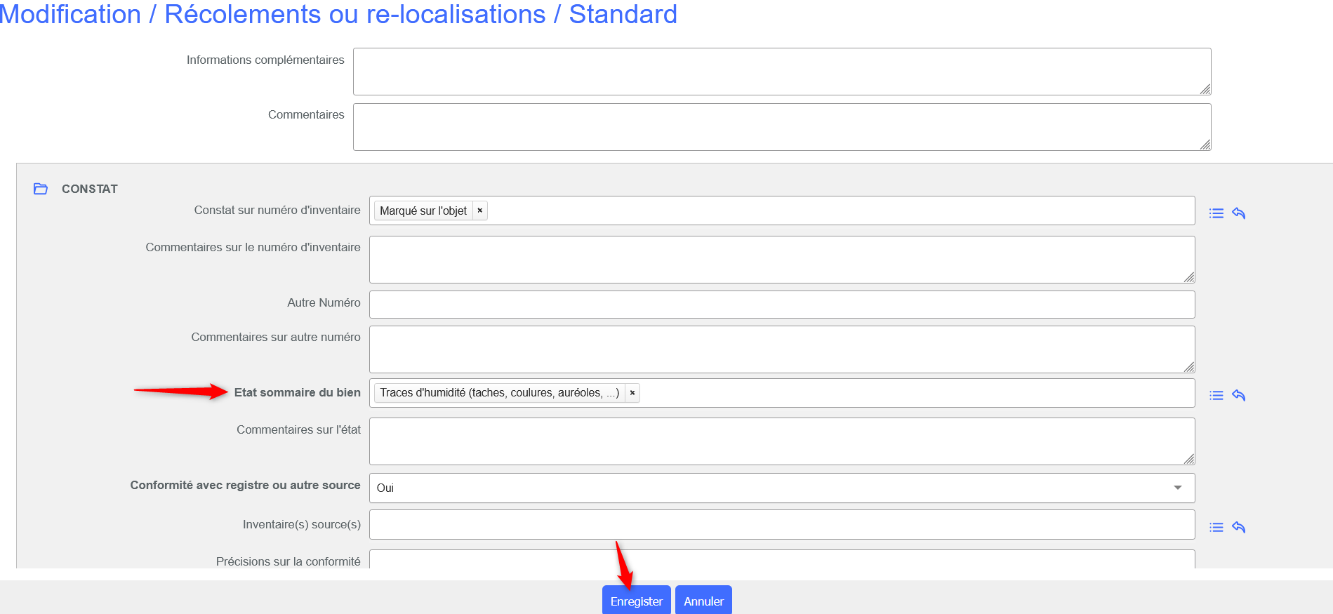This screenshot has height=614, width=1333.
Task: Click into Commentaires sur l'état text area
Action: tap(781, 441)
